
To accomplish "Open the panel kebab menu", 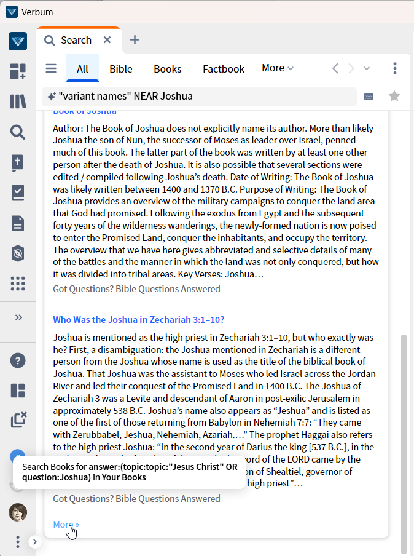I will (395, 68).
